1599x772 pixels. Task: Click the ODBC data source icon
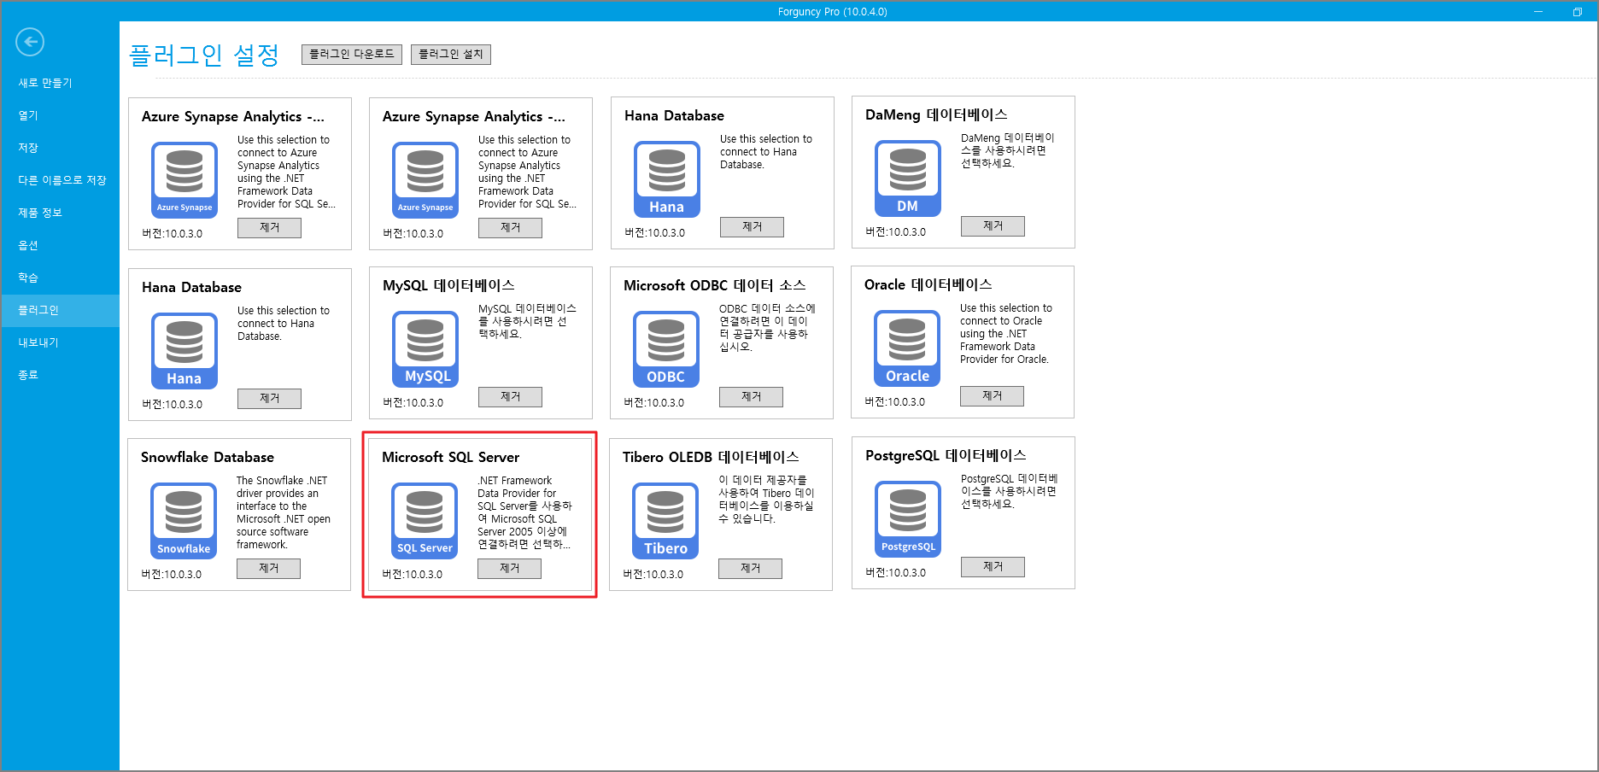(x=665, y=349)
